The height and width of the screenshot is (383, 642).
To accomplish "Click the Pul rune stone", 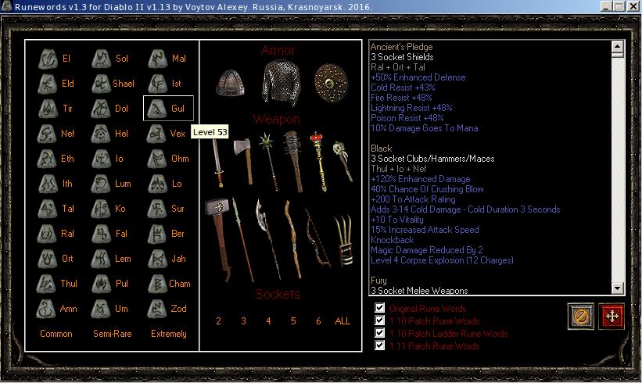I will [102, 284].
